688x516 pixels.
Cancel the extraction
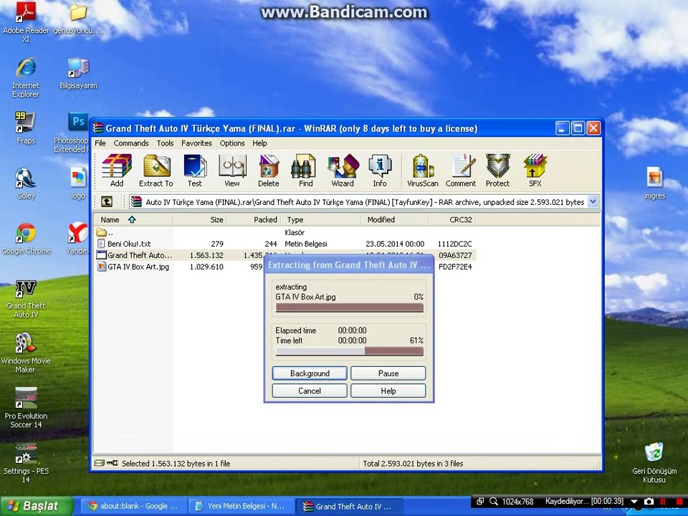(x=310, y=391)
